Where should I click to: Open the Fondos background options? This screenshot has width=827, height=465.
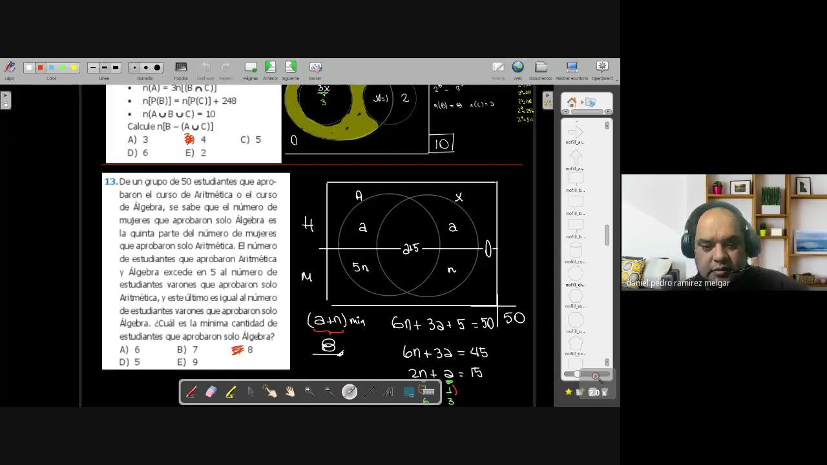click(181, 70)
